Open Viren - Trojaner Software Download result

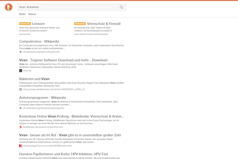coord(63,60)
